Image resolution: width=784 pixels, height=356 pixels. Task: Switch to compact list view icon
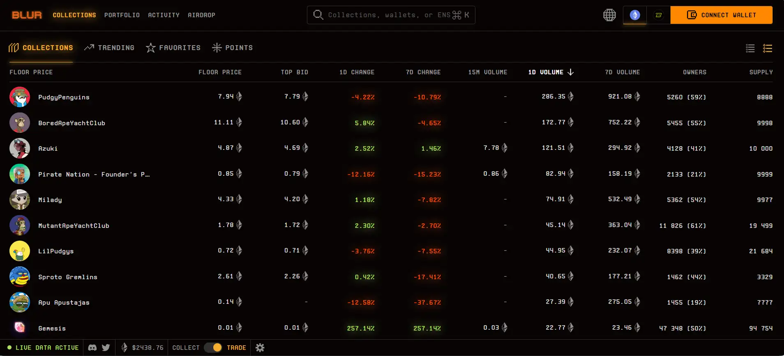(750, 48)
